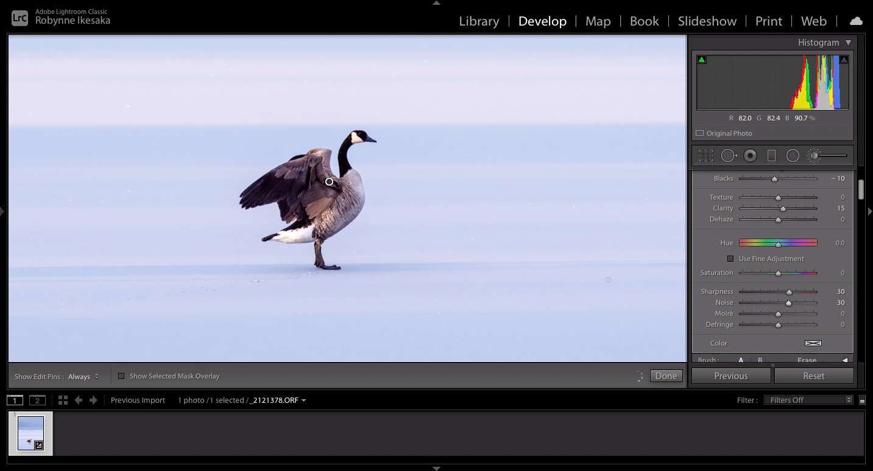Toggle the Original Photo comparison checkbox
The height and width of the screenshot is (471, 873).
tap(699, 133)
